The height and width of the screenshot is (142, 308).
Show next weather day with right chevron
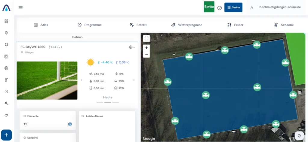tap(134, 80)
